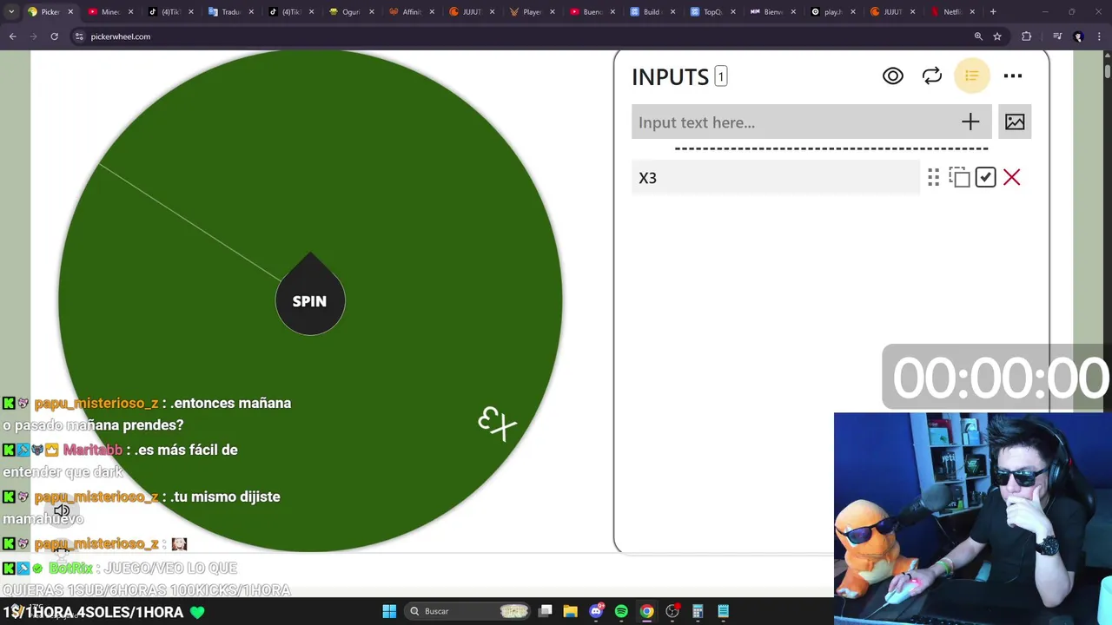Viewport: 1112px width, 625px height.
Task: Open the list view icon in the INPUTS panel
Action: 971,76
